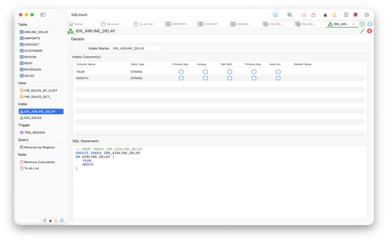This screenshot has height=242, width=388.
Task: Switch to the Home tab
Action: [82, 24]
